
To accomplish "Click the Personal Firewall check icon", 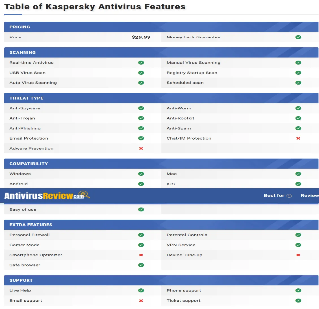I will (141, 235).
